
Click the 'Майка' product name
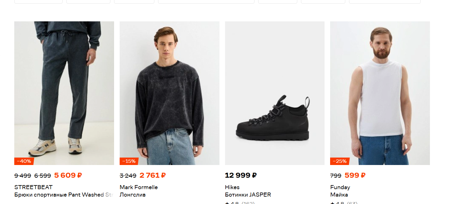coord(339,195)
